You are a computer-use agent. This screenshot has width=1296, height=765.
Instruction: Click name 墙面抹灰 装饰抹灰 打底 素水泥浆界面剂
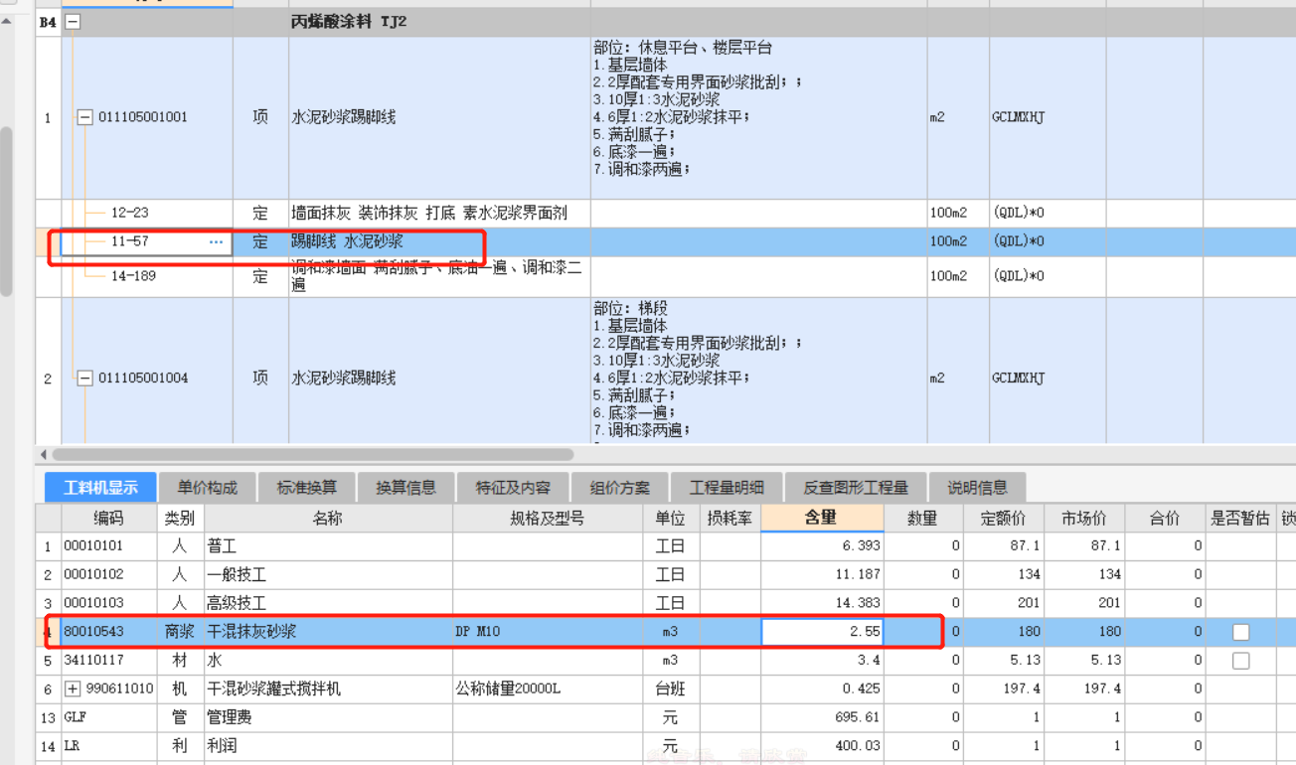[x=429, y=213]
